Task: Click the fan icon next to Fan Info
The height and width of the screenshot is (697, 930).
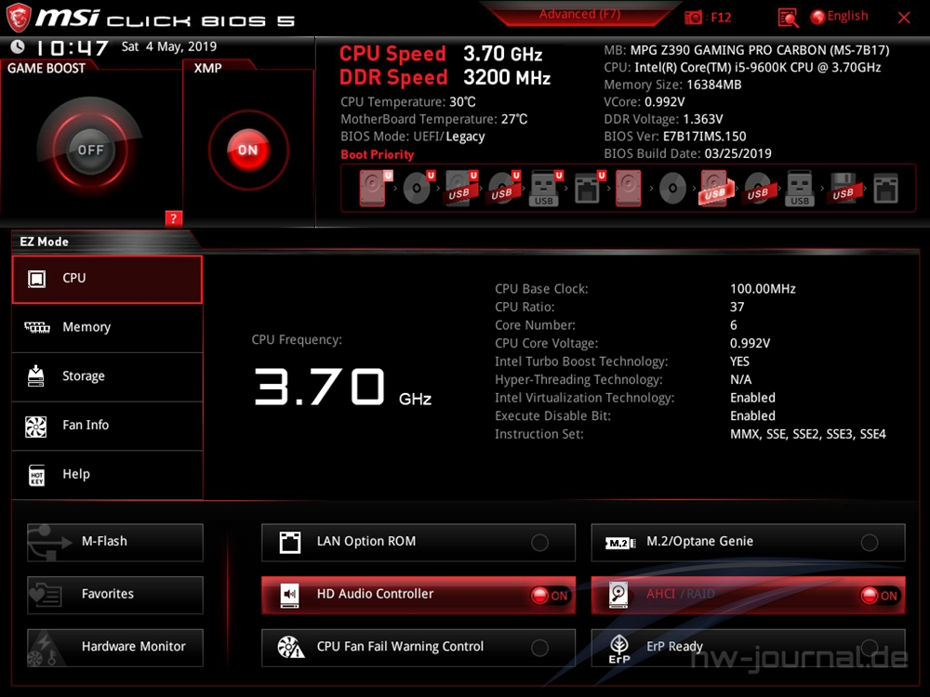Action: click(x=36, y=426)
